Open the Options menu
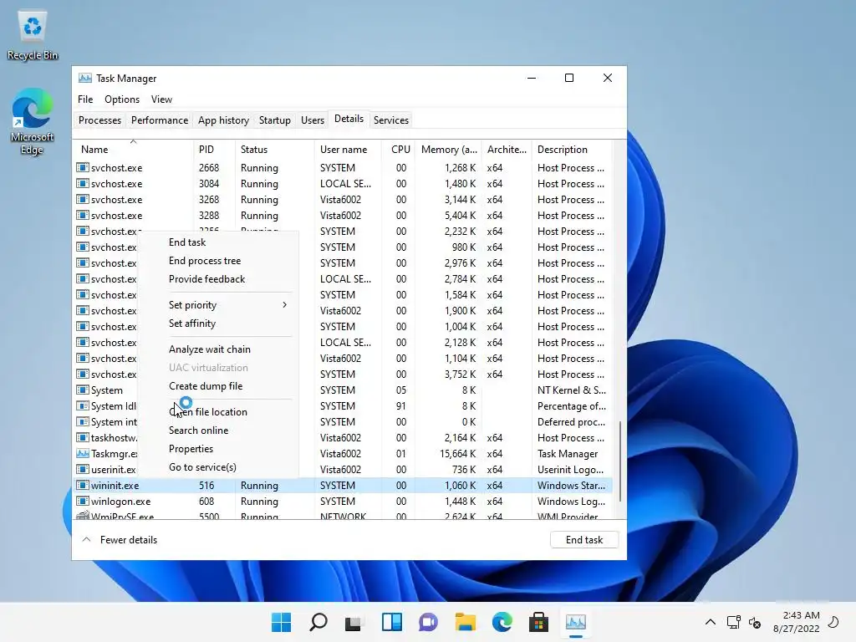This screenshot has width=856, height=642. point(122,99)
